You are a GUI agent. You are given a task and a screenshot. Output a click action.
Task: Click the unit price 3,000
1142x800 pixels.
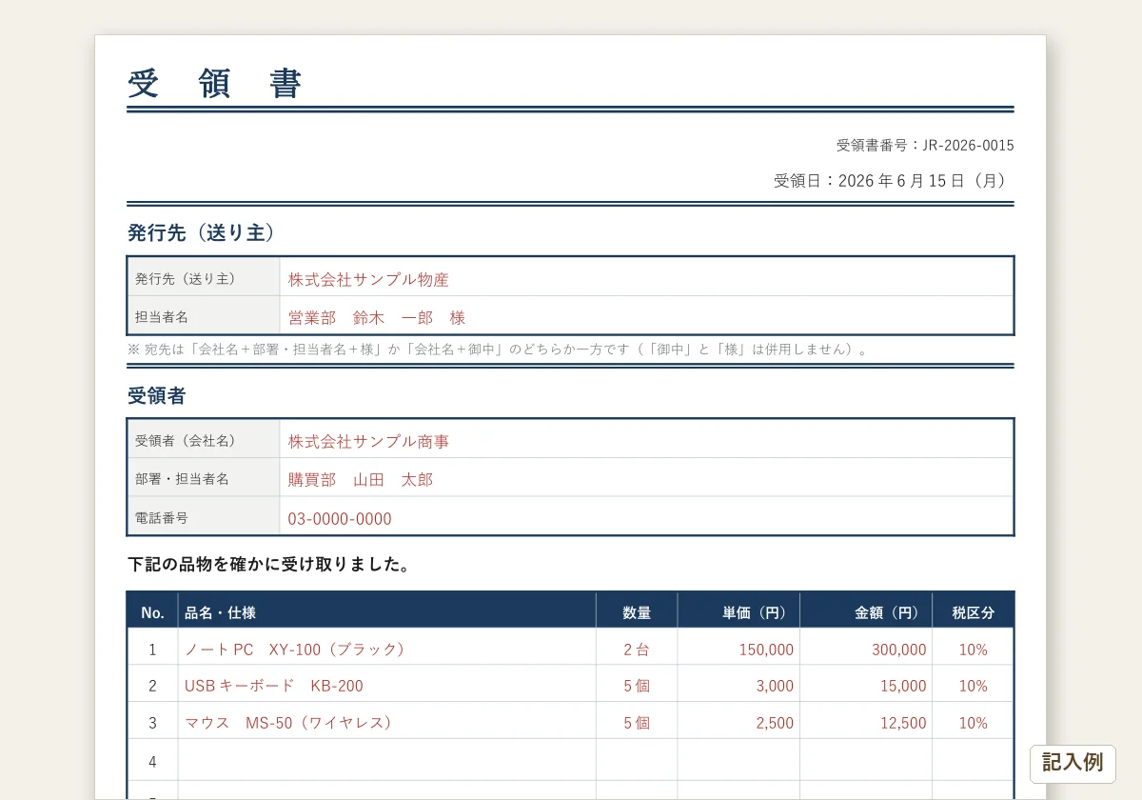(775, 686)
